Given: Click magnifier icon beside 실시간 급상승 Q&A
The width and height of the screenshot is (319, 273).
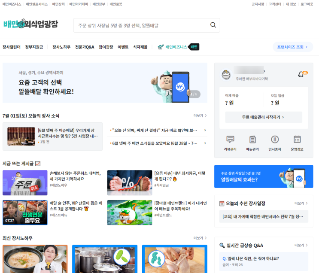Looking at the screenshot, I should (x=222, y=246).
